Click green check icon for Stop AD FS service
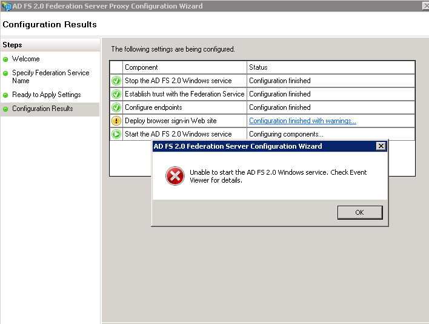This screenshot has width=429, height=324. (116, 81)
